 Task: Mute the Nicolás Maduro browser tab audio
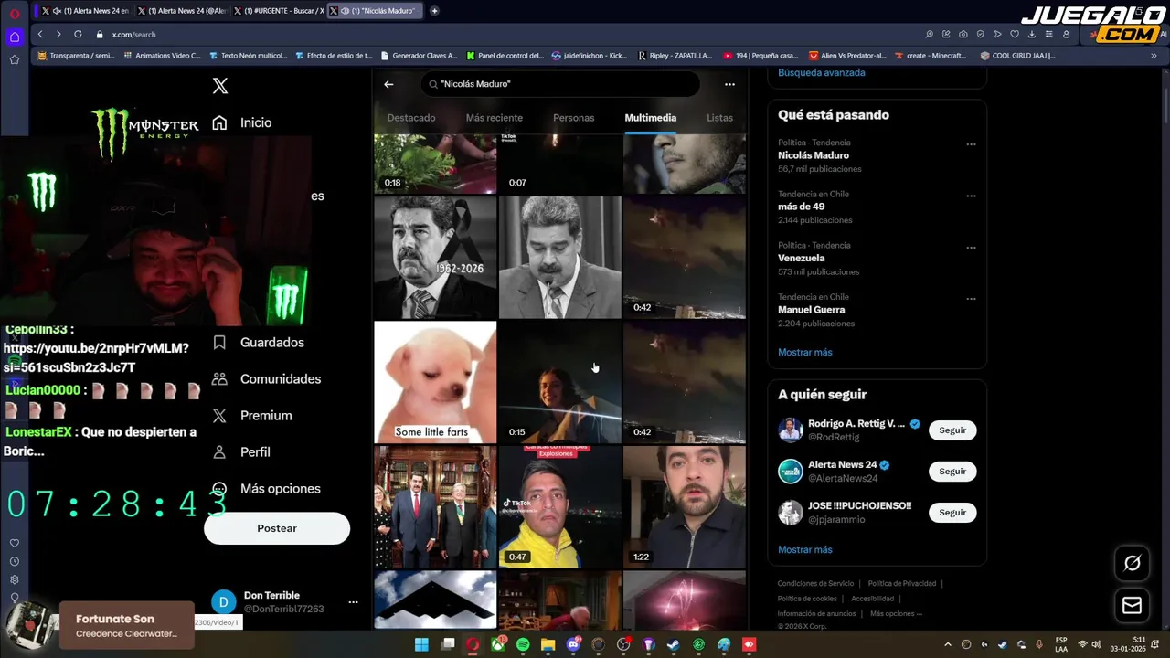(x=343, y=11)
